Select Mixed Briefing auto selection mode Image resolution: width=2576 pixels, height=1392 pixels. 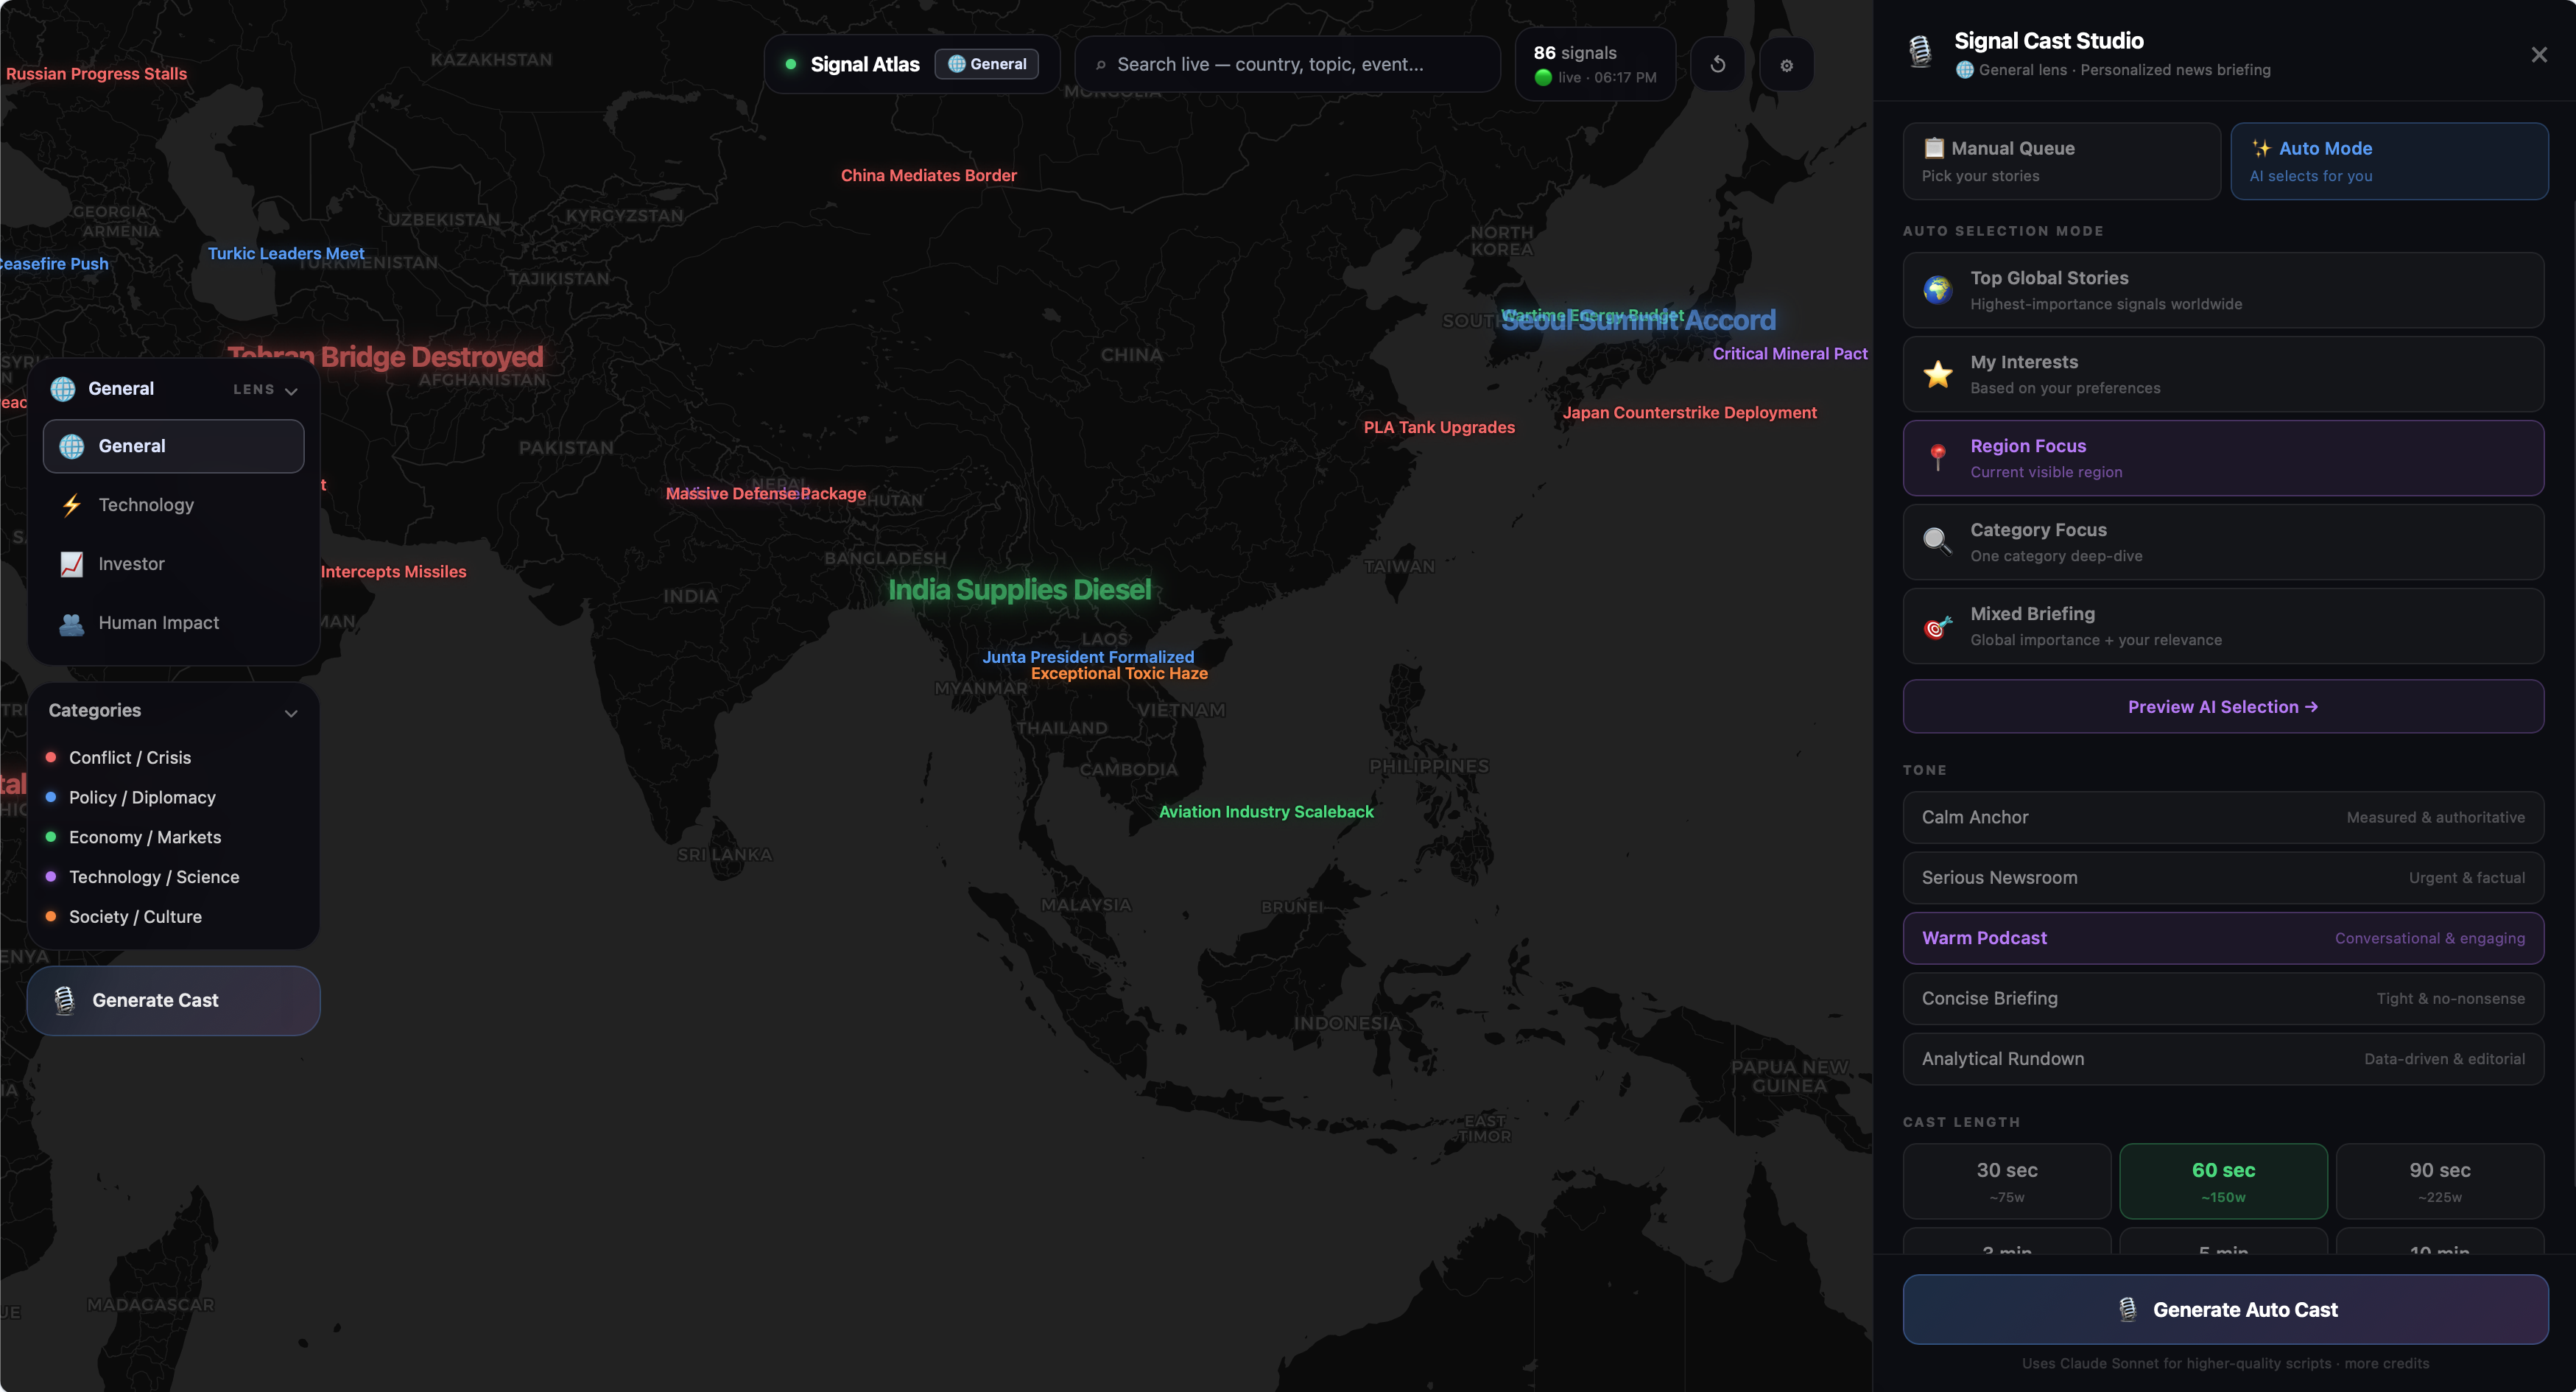coord(2222,626)
